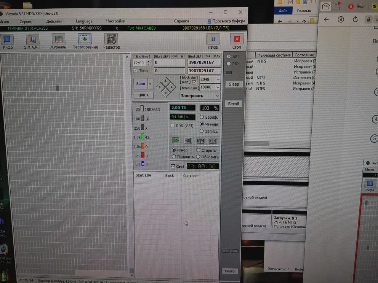Open the Действия menu

(54, 21)
